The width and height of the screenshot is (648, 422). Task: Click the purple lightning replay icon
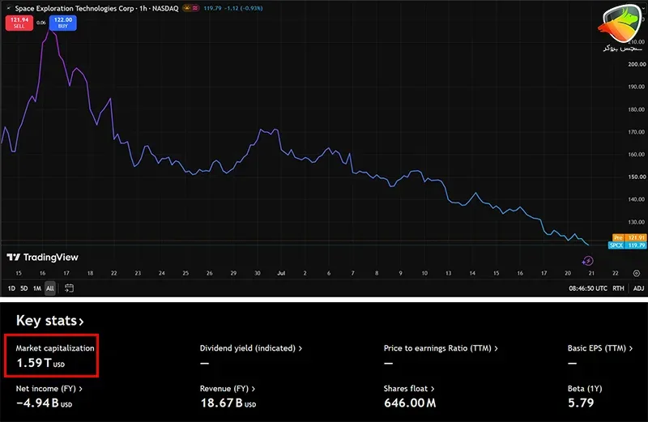(587, 261)
